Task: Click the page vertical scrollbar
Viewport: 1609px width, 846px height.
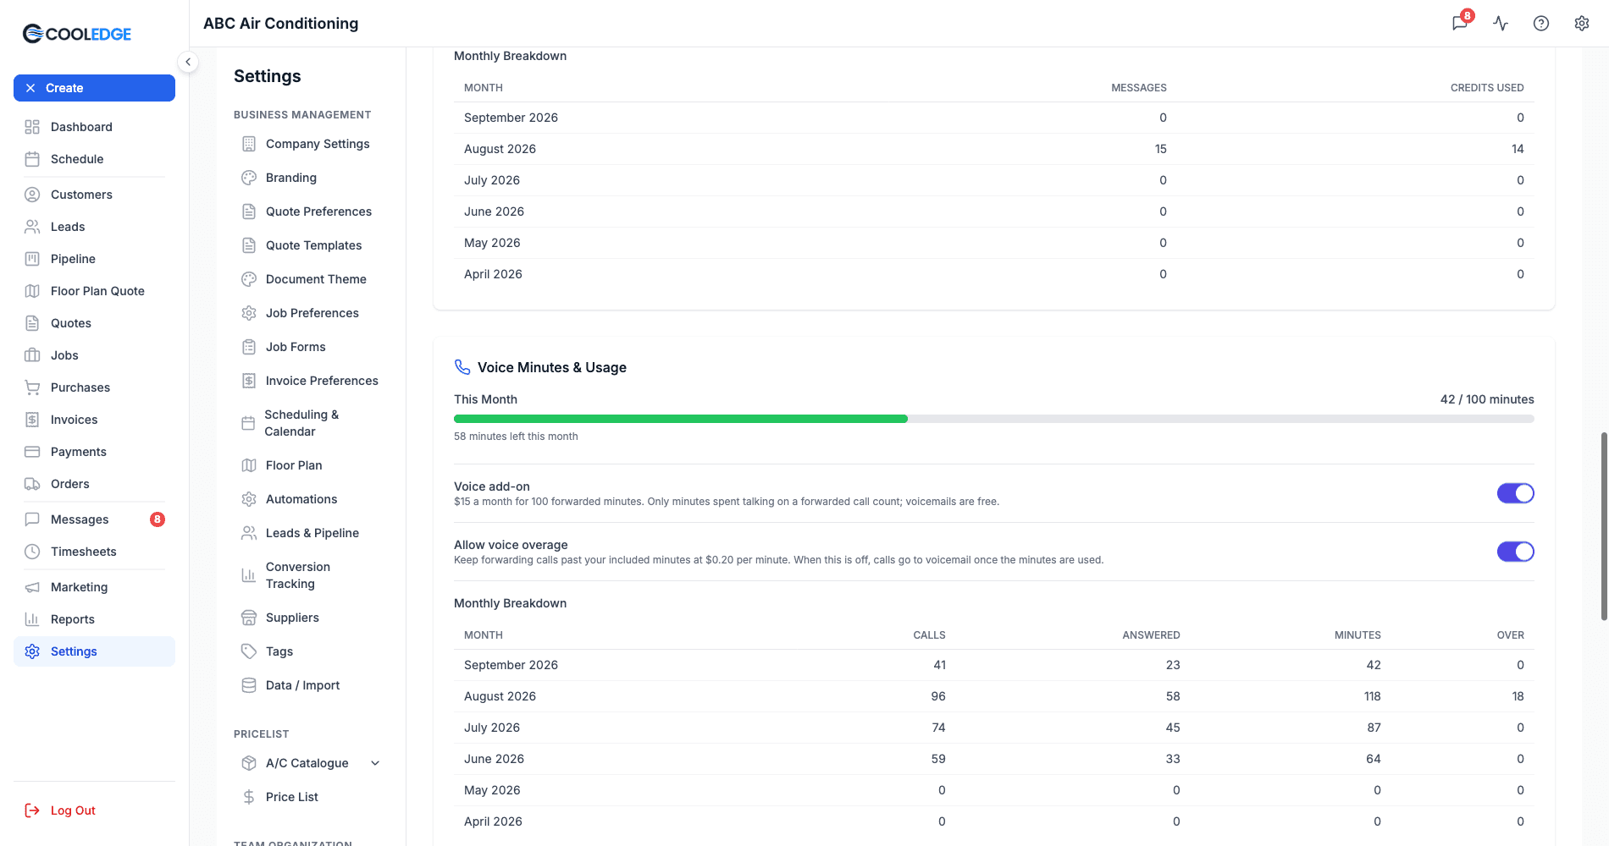Action: [1604, 526]
